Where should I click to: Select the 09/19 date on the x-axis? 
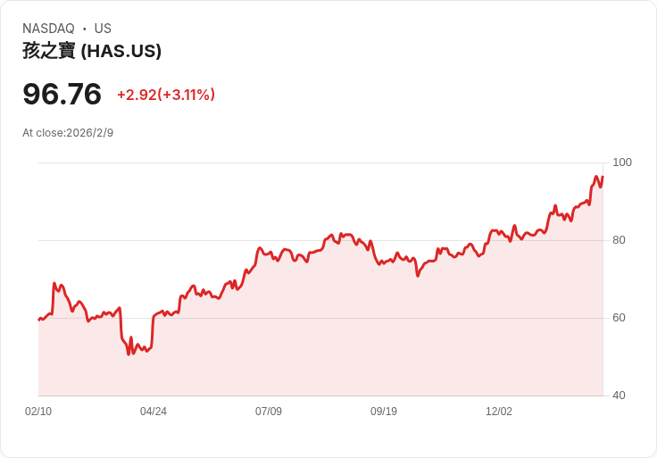(384, 412)
